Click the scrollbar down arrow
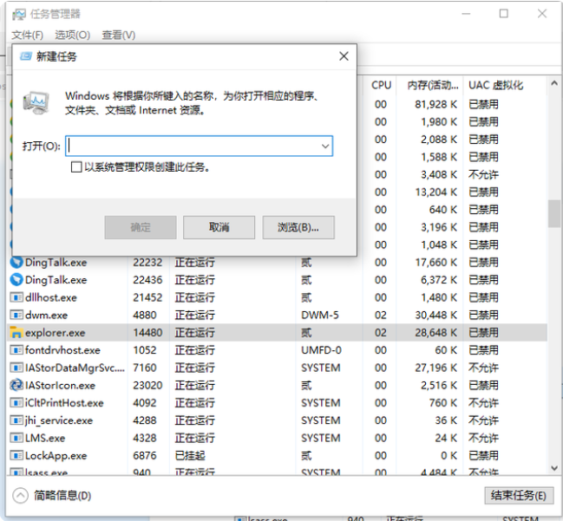Viewport: 563px width, 521px height. click(554, 468)
